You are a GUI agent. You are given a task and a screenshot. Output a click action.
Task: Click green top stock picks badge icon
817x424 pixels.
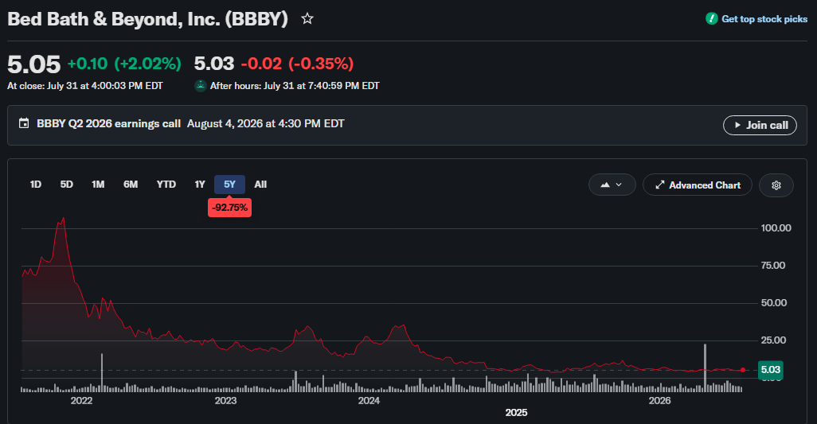[x=711, y=19]
